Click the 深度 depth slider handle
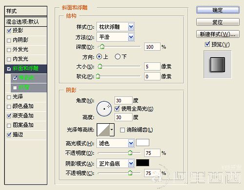244x190 pixels. coord(102,46)
